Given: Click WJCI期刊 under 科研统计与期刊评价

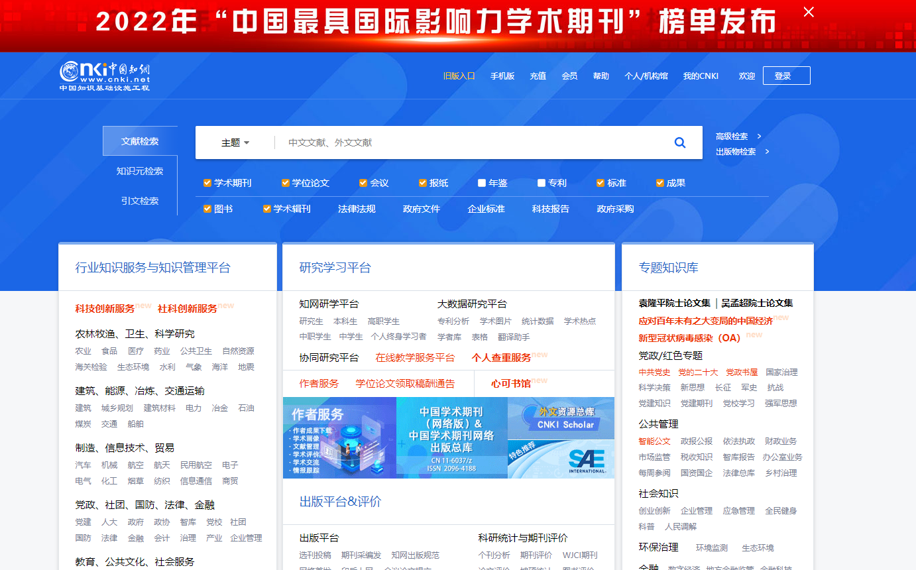Looking at the screenshot, I should click(580, 555).
